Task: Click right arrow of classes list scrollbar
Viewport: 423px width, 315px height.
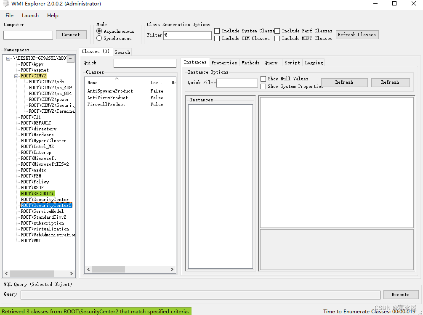Action: [x=172, y=270]
